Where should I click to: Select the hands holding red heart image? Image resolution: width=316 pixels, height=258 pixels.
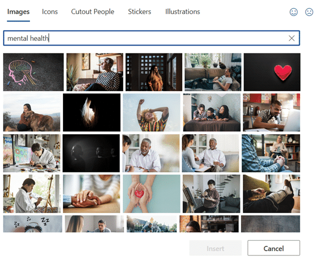[x=151, y=193]
